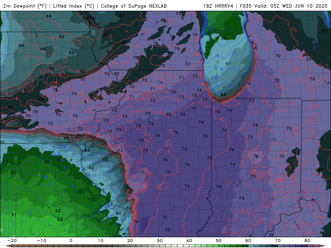Click the blue '11' lifted index contour label

coord(20,188)
